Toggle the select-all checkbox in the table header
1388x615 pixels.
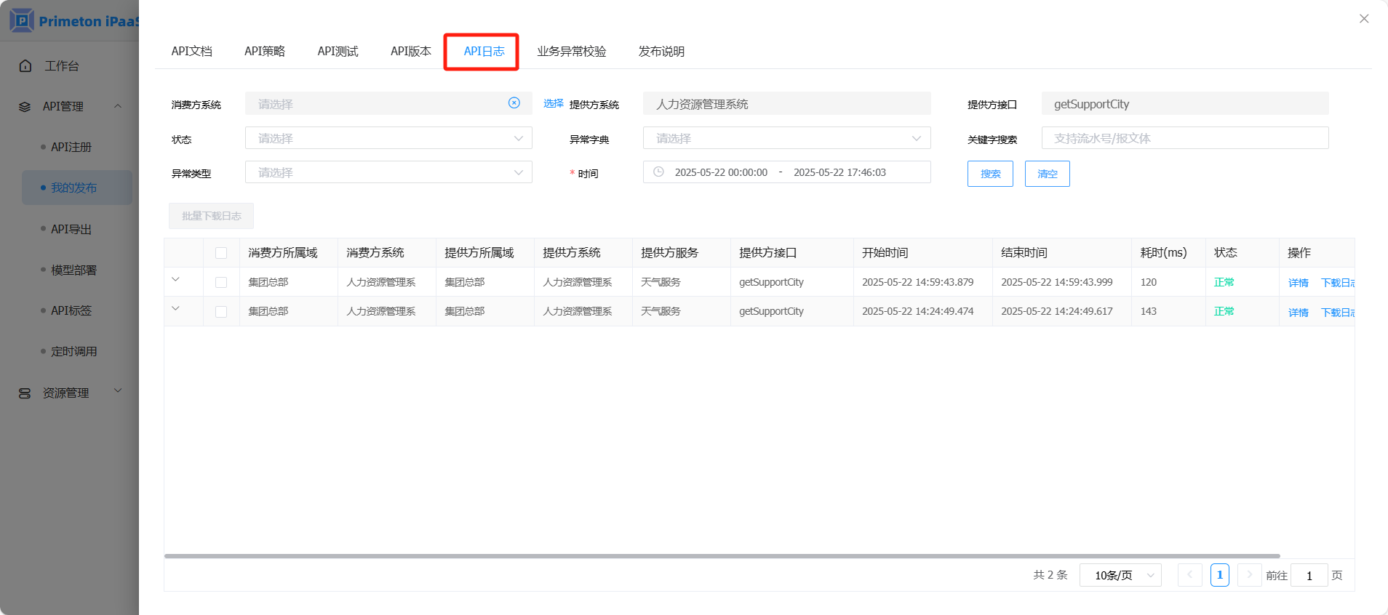tap(221, 253)
